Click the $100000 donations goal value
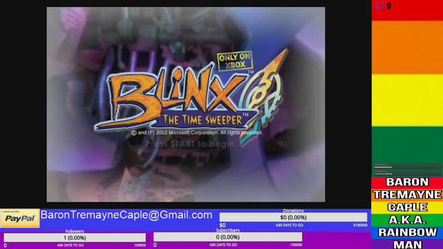 [360, 225]
